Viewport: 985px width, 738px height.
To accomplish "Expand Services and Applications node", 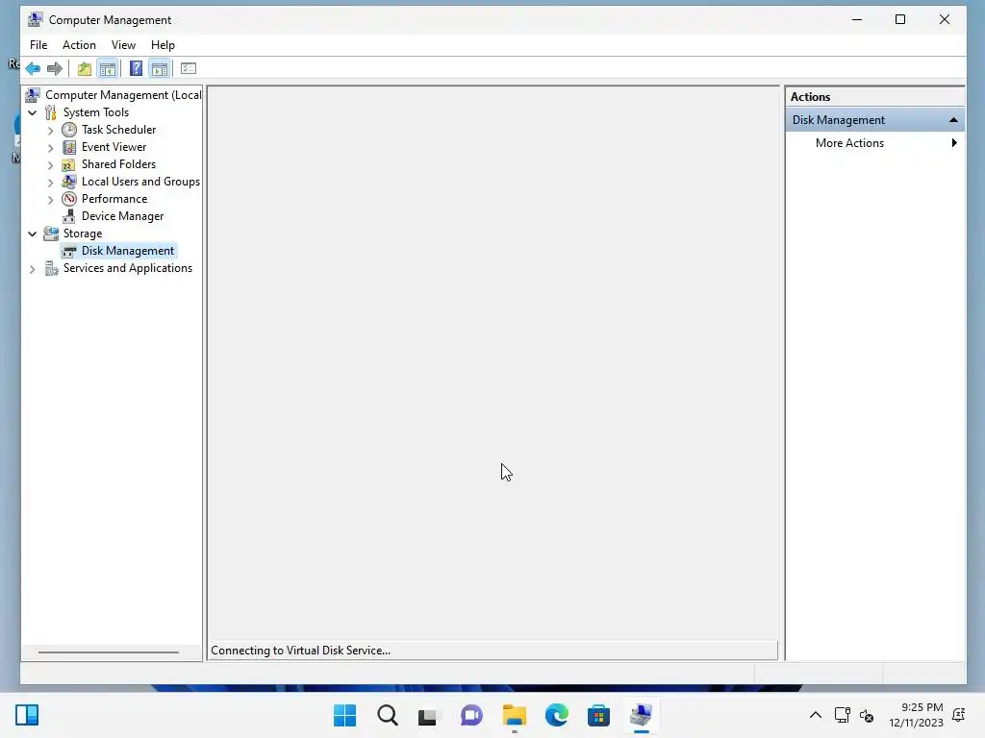I will 33,269.
